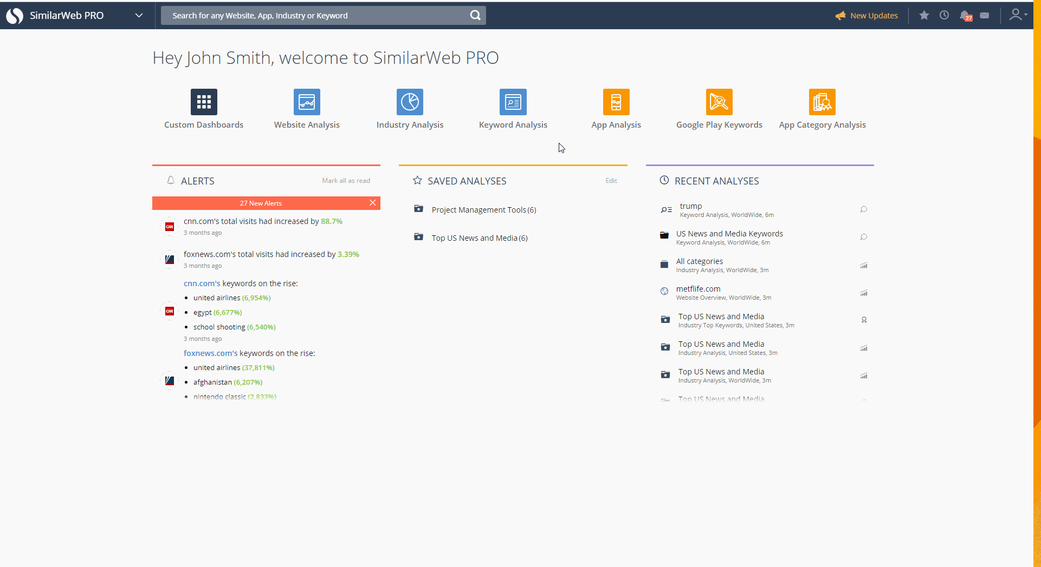This screenshot has height=567, width=1041.
Task: Click globe icon beside metflife.com
Action: coord(664,291)
